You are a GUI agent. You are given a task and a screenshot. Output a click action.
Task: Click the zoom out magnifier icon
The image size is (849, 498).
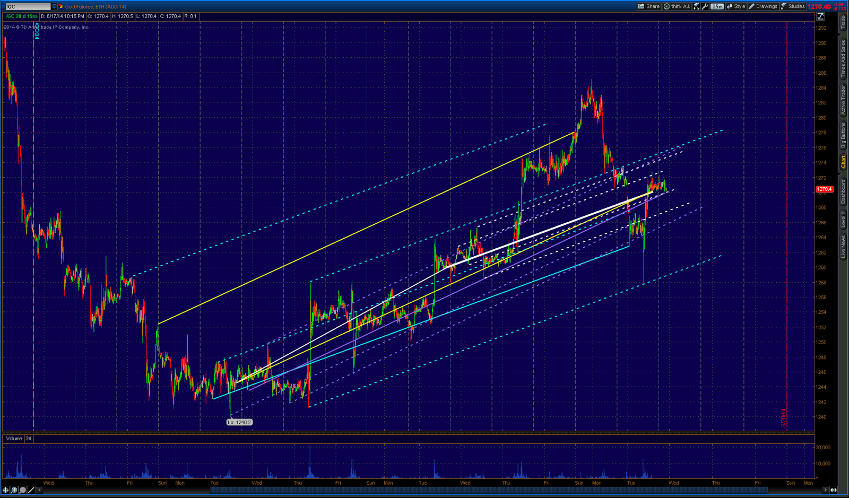point(23,490)
